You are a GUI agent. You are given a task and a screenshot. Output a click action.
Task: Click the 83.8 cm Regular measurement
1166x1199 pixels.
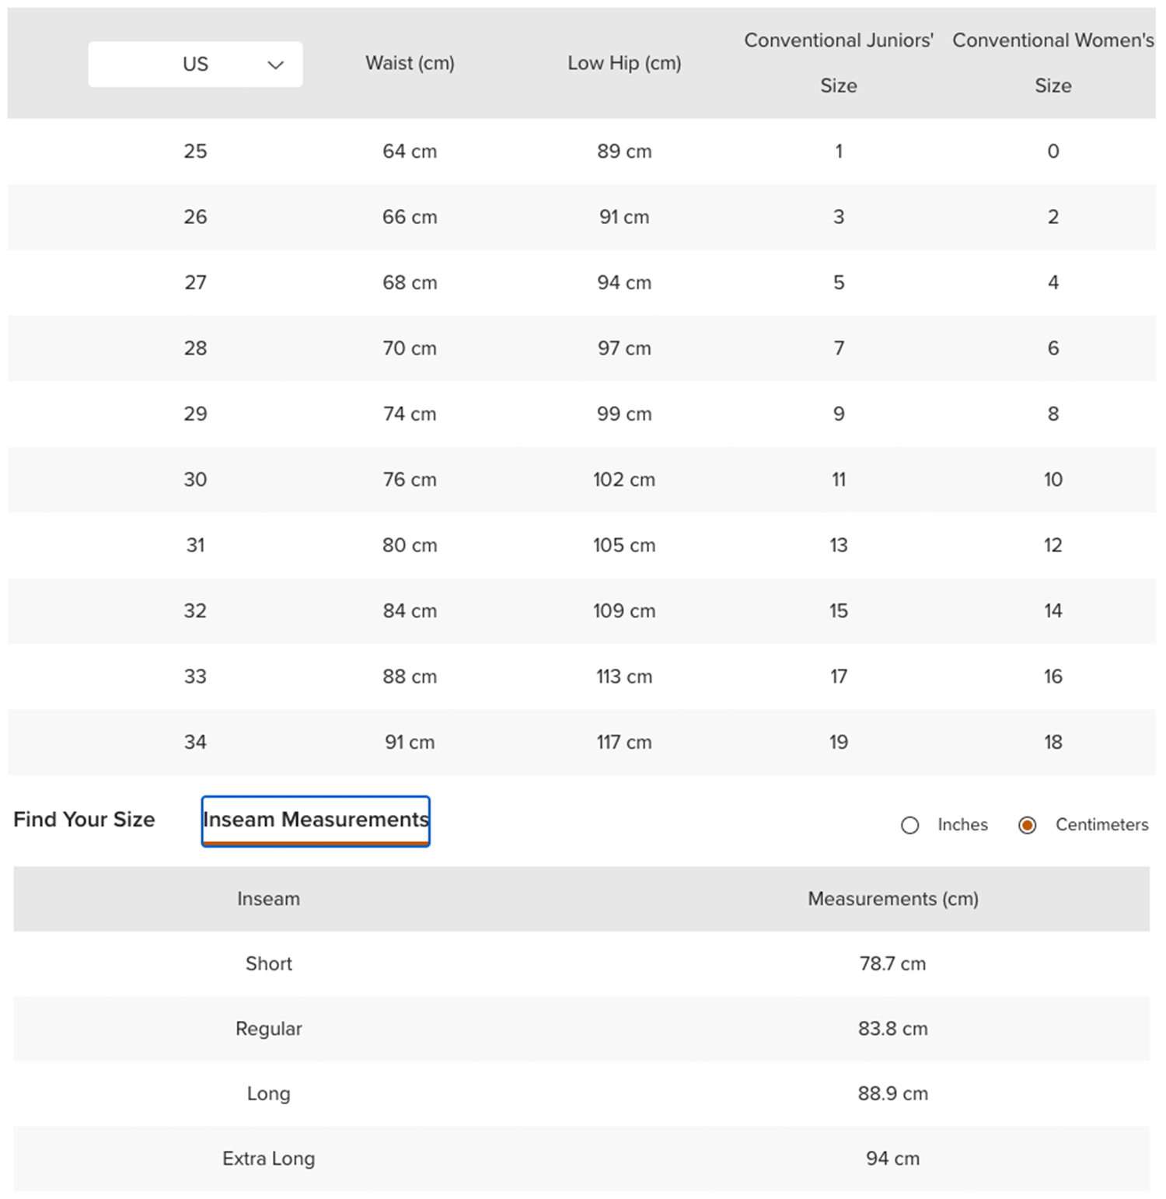[x=892, y=1029]
